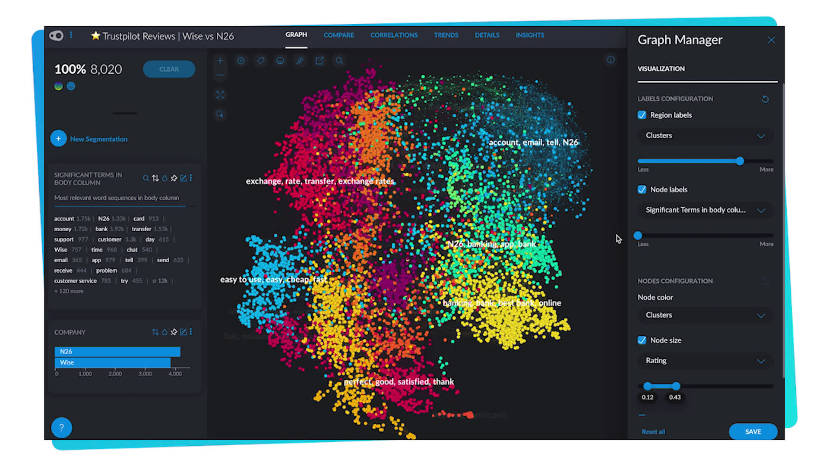Click the Reset all link

[x=653, y=432]
